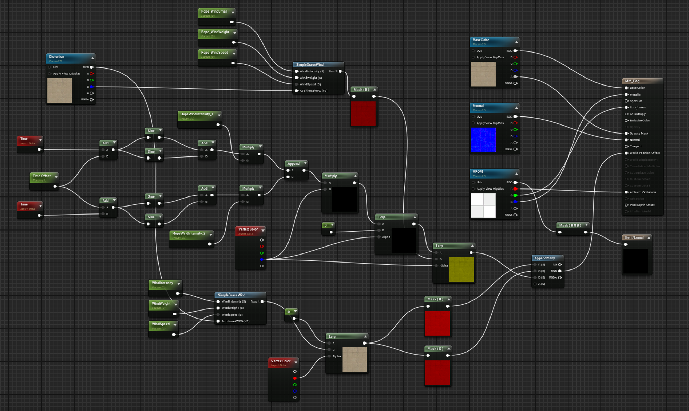The width and height of the screenshot is (689, 411).
Task: Click the BaseColor node's green G output pin
Action: [x=516, y=64]
